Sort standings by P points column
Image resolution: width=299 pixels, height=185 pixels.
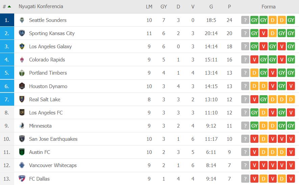229,7
